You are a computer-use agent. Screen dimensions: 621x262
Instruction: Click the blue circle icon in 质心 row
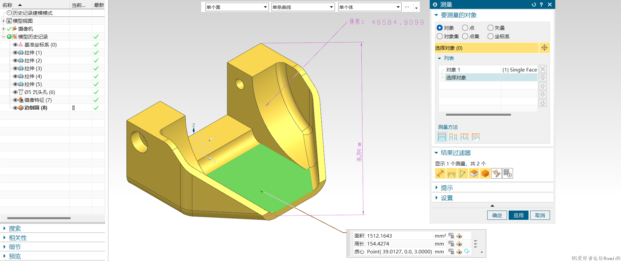(x=467, y=251)
